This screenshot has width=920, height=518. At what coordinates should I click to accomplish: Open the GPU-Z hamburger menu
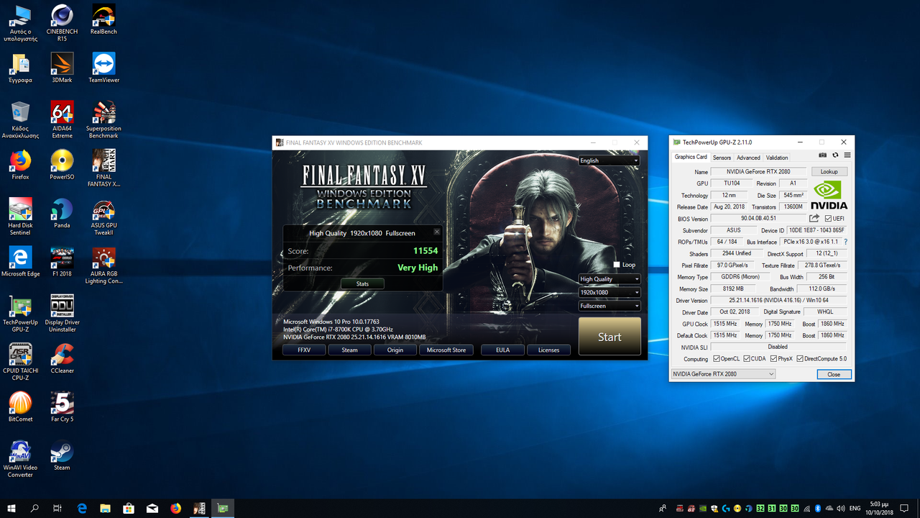click(x=847, y=155)
